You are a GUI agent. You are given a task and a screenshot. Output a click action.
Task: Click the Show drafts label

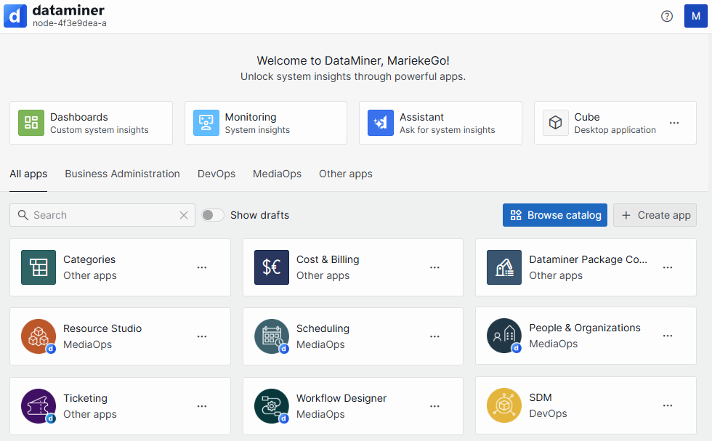(x=260, y=215)
